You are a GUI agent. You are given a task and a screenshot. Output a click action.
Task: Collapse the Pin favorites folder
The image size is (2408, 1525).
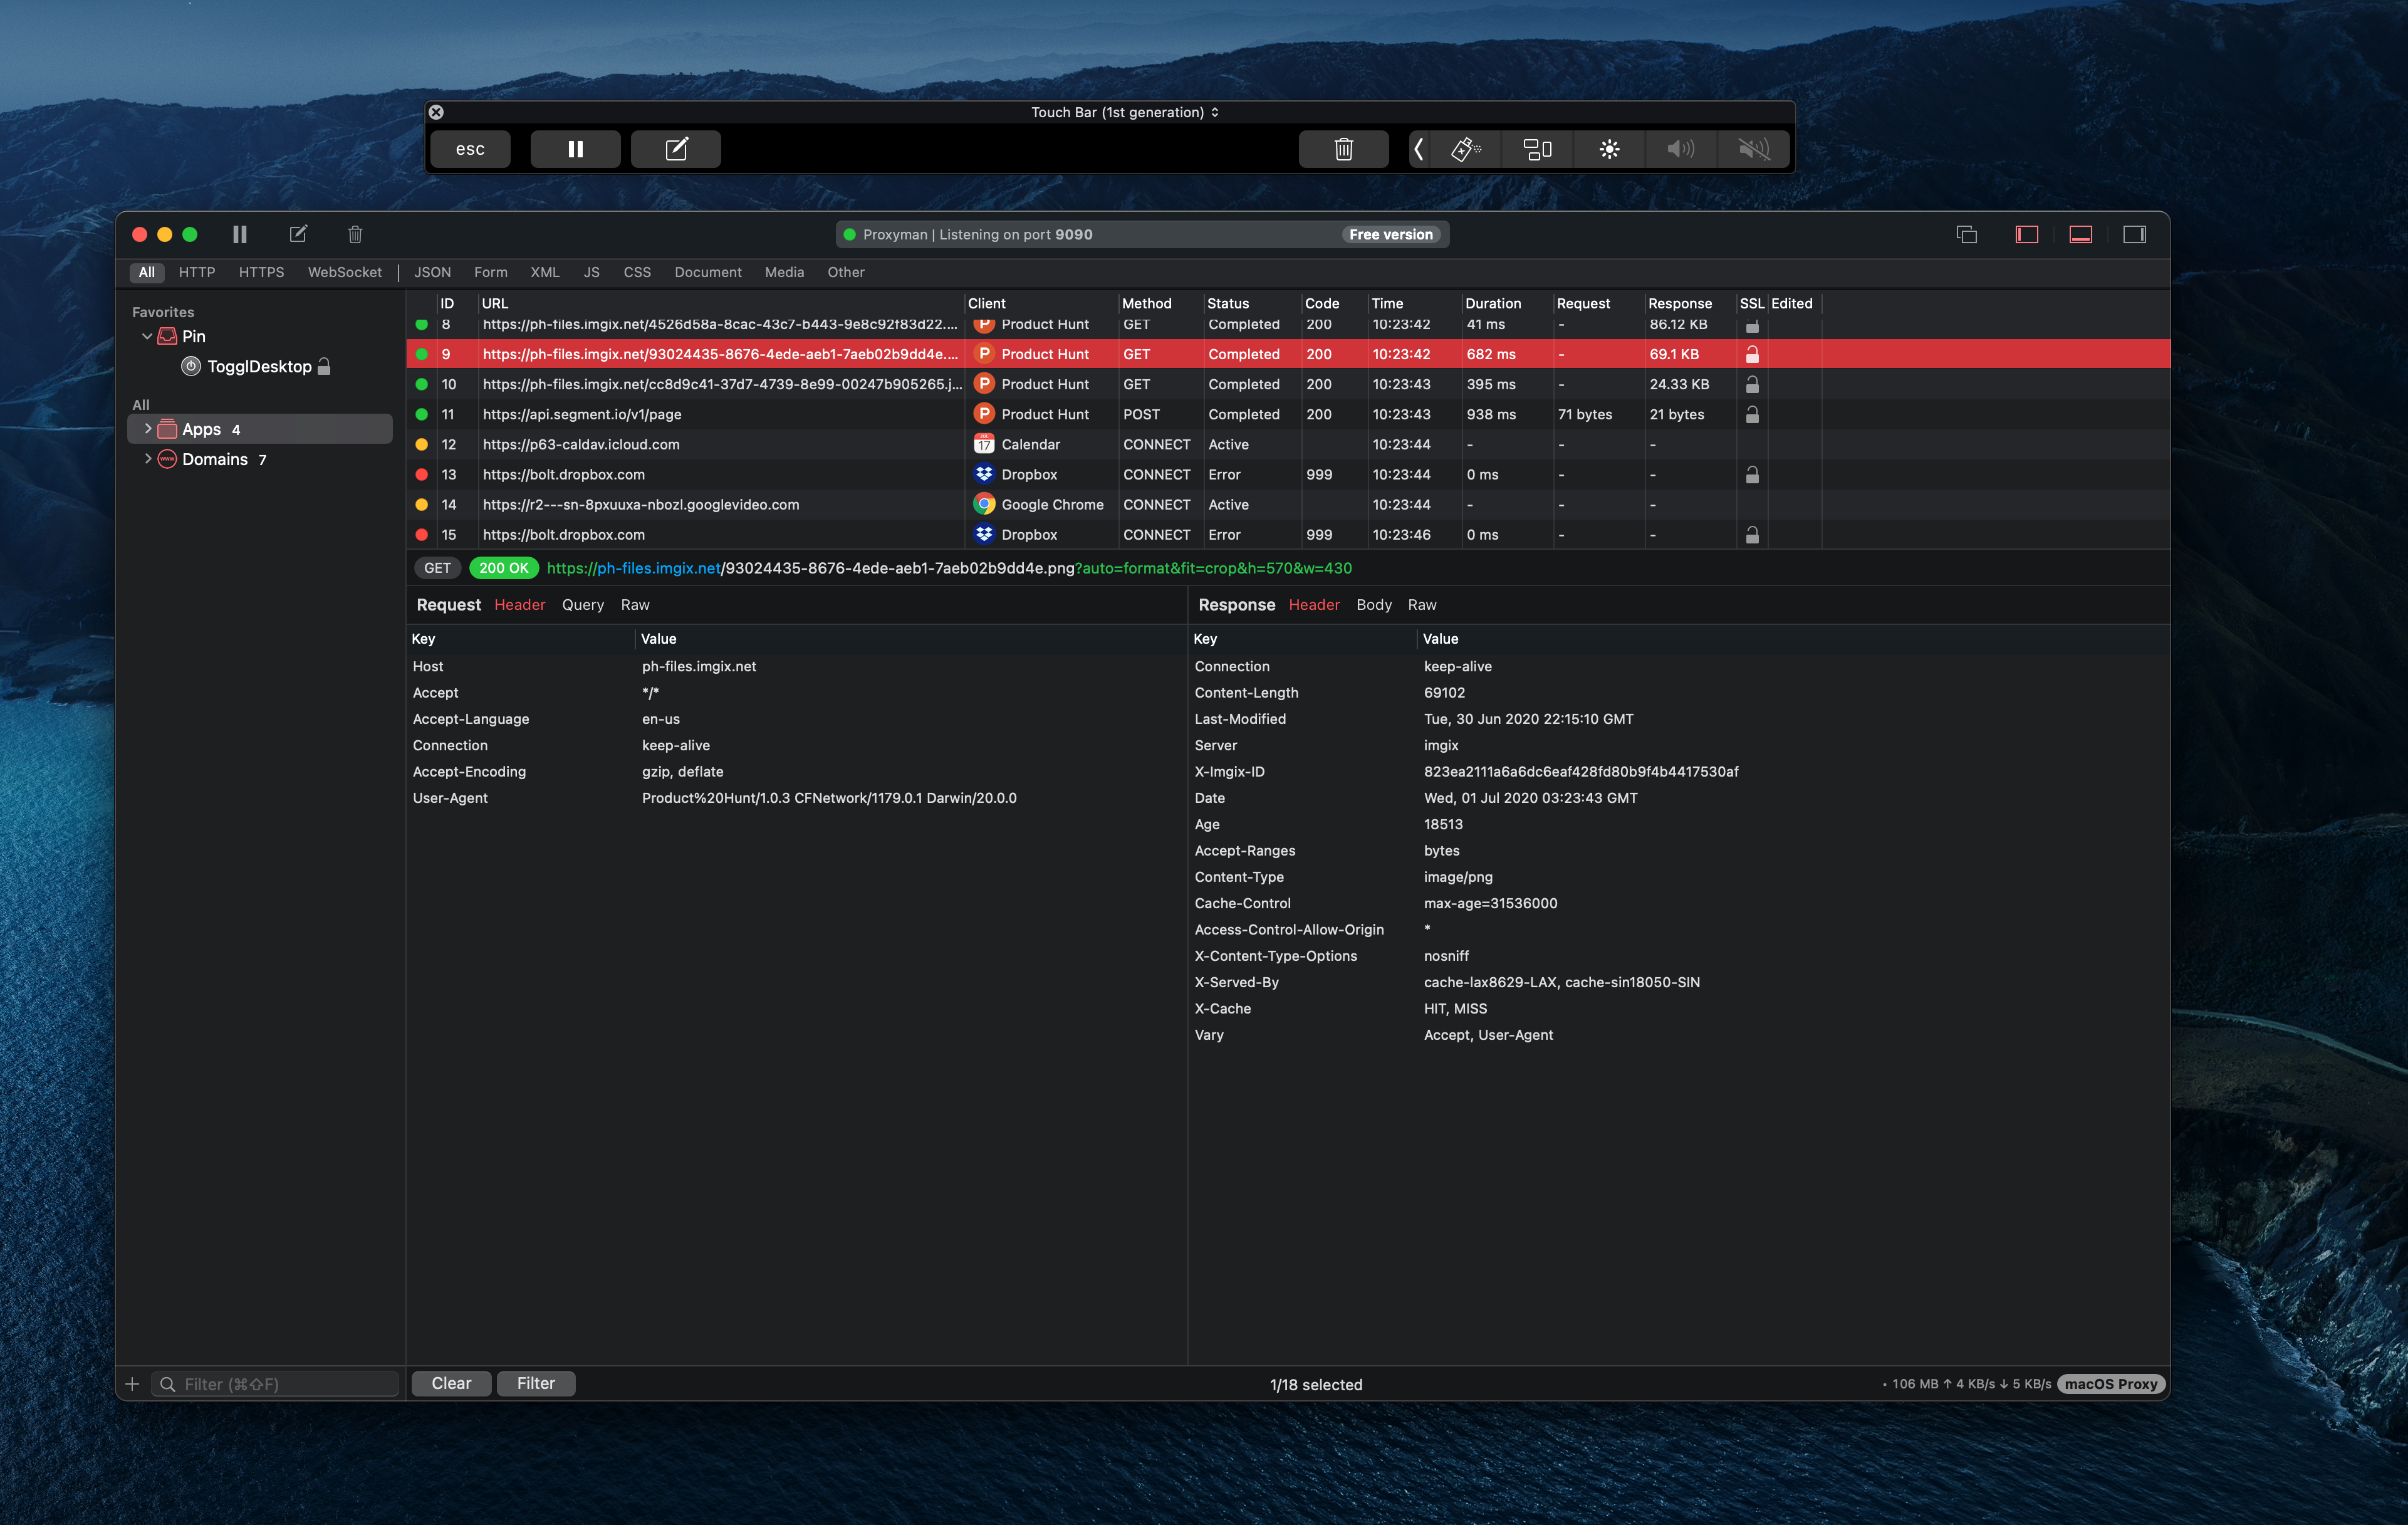click(x=147, y=336)
